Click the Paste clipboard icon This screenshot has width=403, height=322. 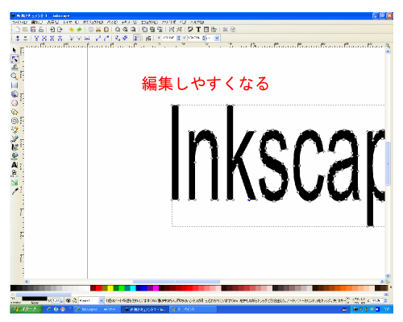[106, 30]
